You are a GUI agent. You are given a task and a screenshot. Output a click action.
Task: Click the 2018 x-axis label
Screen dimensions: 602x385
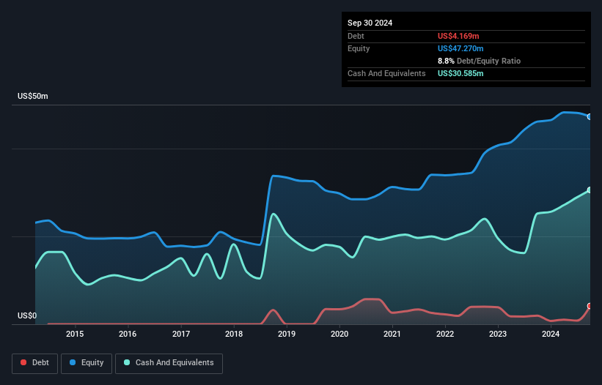pos(234,334)
